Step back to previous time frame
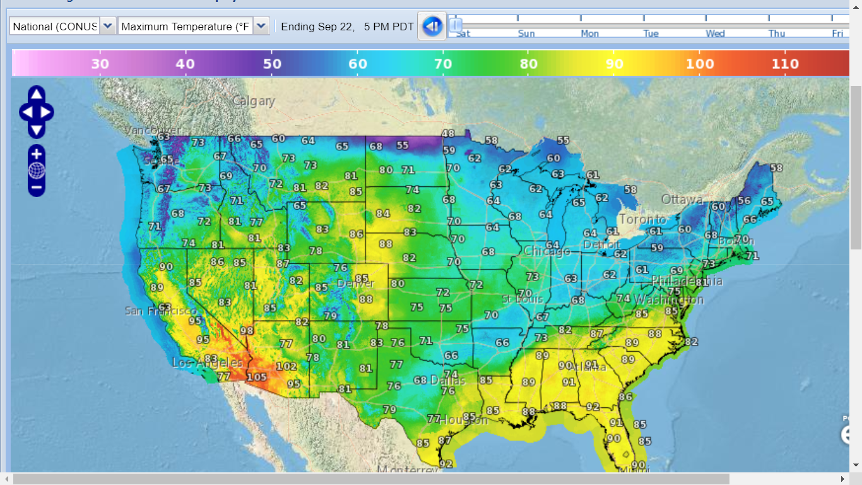This screenshot has width=862, height=485. (x=432, y=27)
